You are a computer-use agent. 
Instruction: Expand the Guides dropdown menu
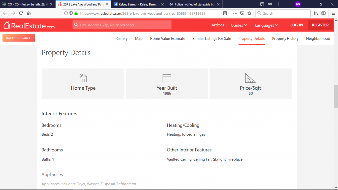tap(239, 25)
